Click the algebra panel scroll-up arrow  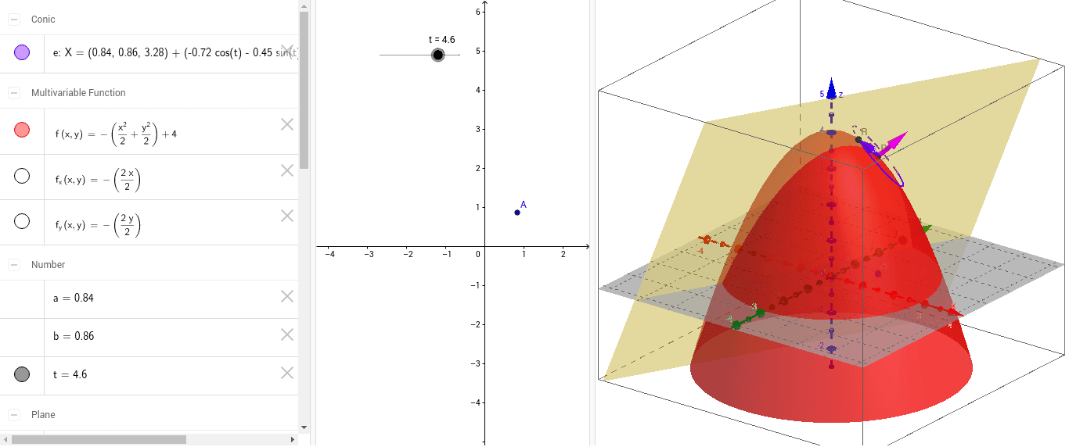pos(304,5)
